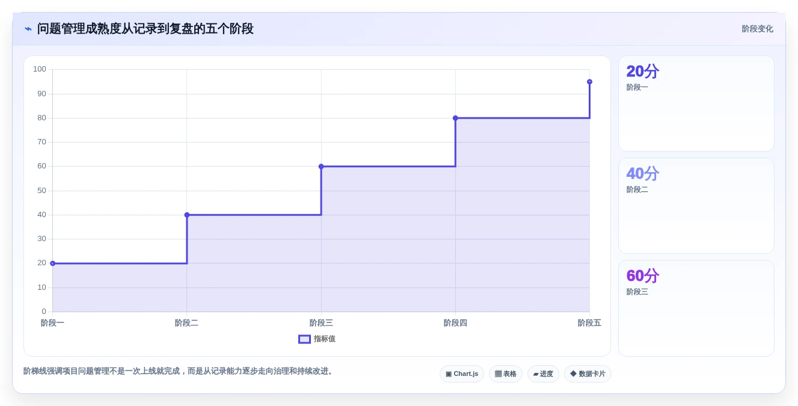Click the 阶段一 x-axis label
The image size is (798, 406).
53,323
